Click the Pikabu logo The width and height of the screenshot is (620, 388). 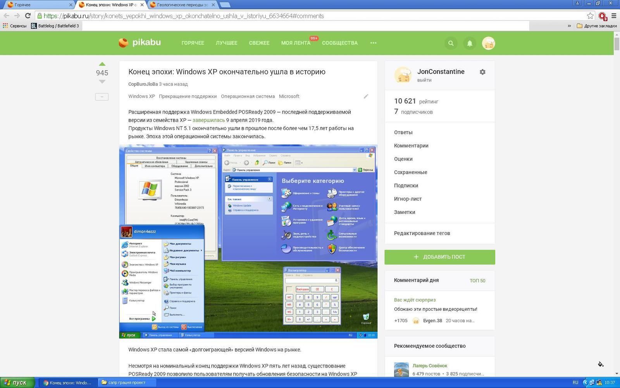click(x=140, y=43)
